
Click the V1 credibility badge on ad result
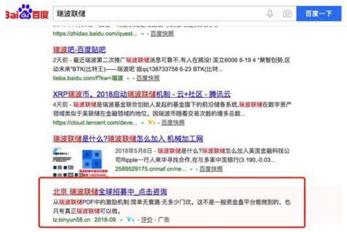[130, 219]
